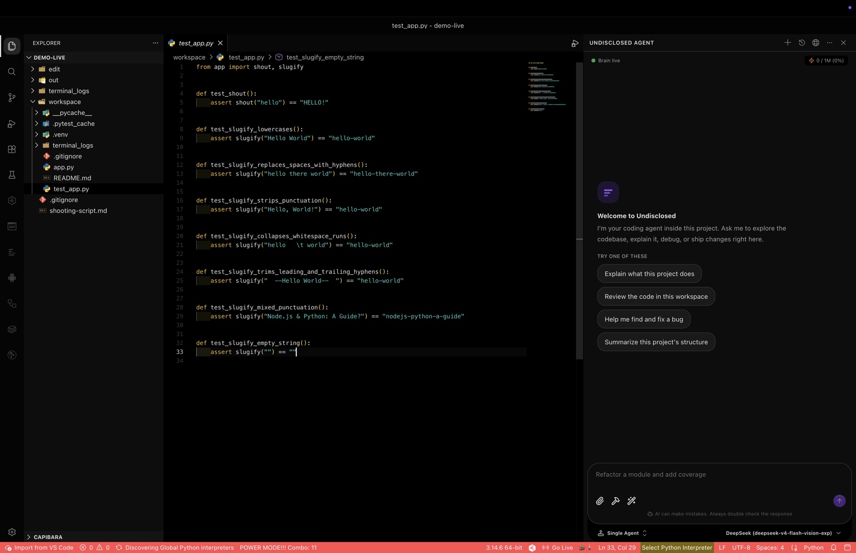Open the Testing flask view
Screen dimensions: 856x553
12,175
